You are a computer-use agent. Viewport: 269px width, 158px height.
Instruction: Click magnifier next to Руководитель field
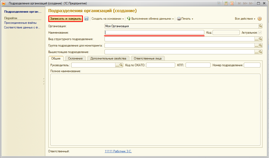click(x=121, y=65)
